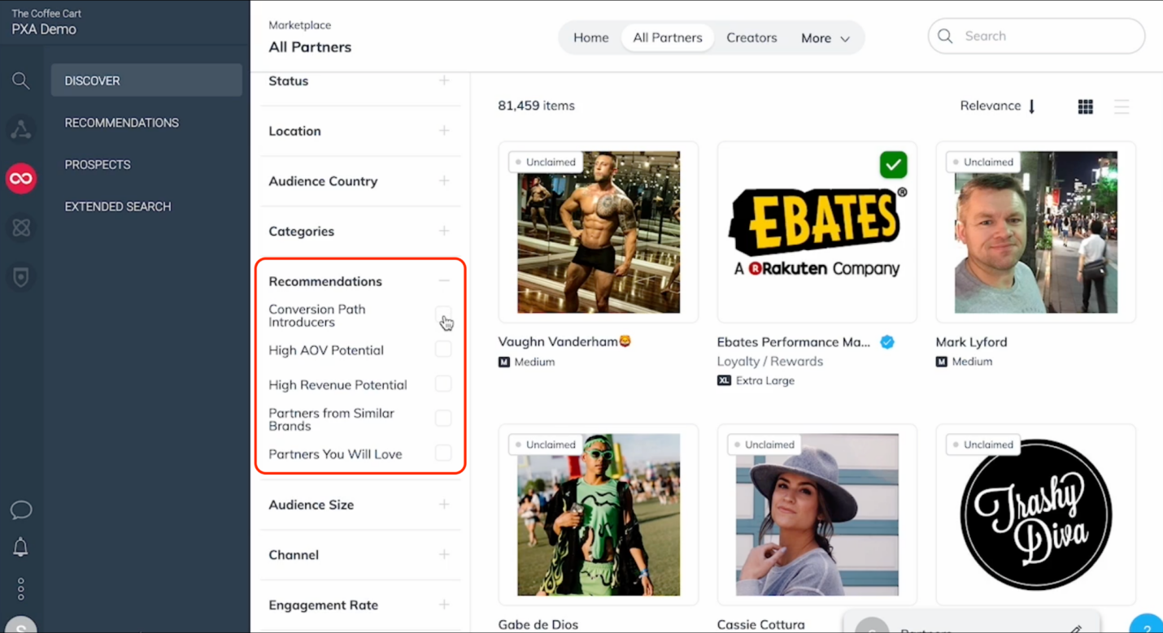The image size is (1163, 633).
Task: Click the search magnifier icon in left sidebar
Action: pos(21,80)
